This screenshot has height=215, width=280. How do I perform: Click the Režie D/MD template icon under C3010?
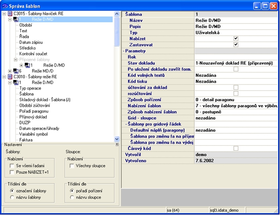16,82
